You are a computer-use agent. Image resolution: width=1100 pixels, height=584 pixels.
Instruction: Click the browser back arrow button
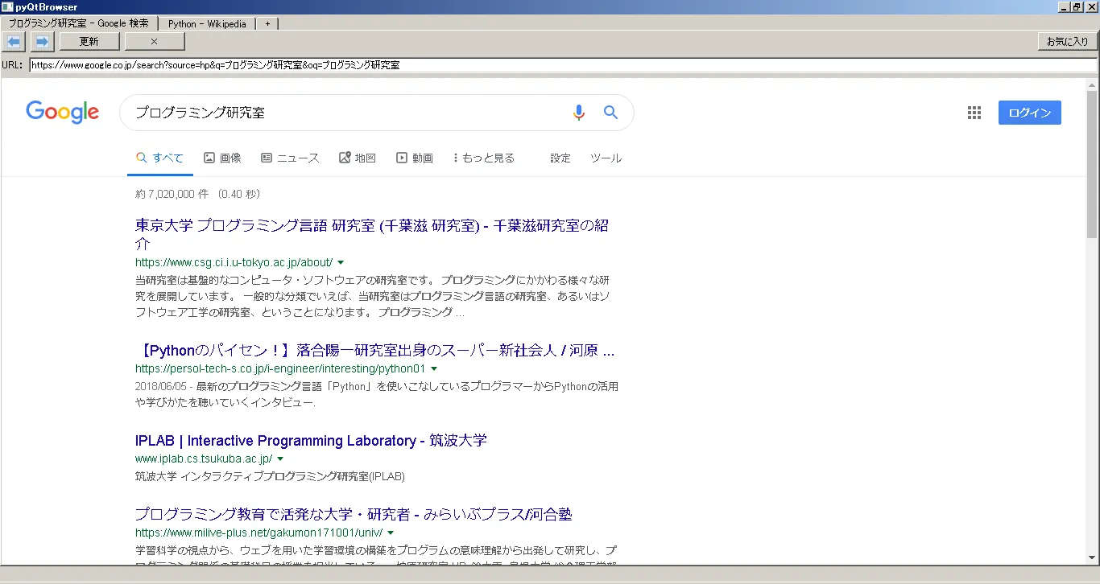[14, 41]
